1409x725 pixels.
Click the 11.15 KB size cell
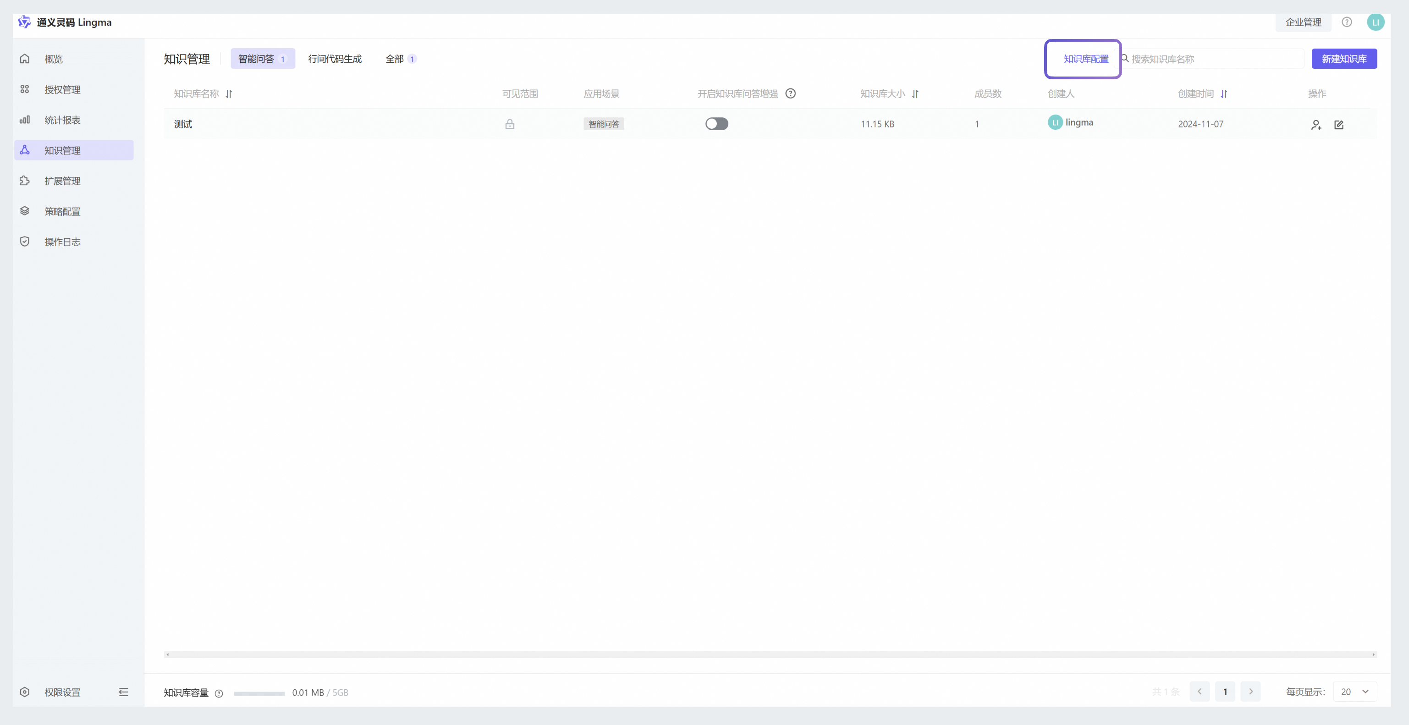[877, 124]
